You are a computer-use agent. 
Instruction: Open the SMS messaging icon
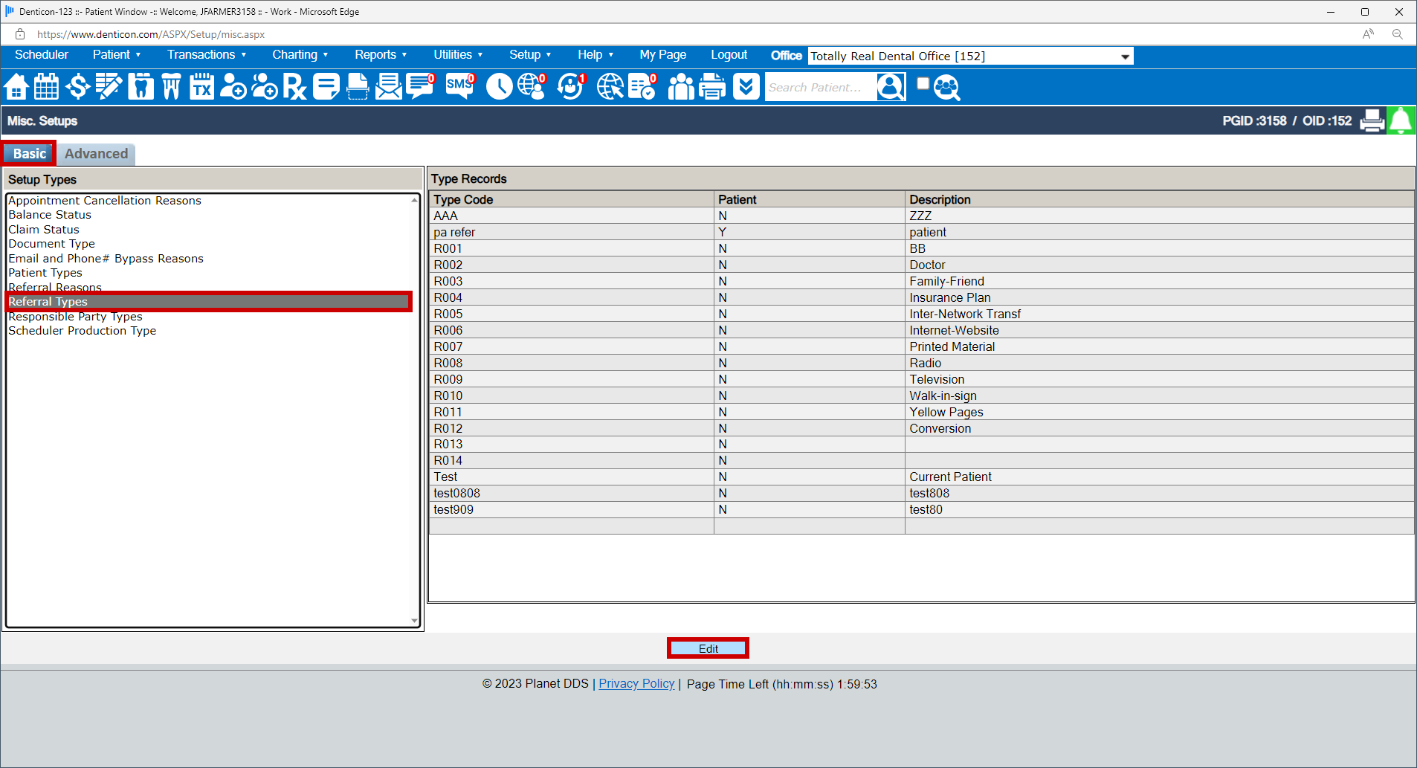[x=459, y=87]
